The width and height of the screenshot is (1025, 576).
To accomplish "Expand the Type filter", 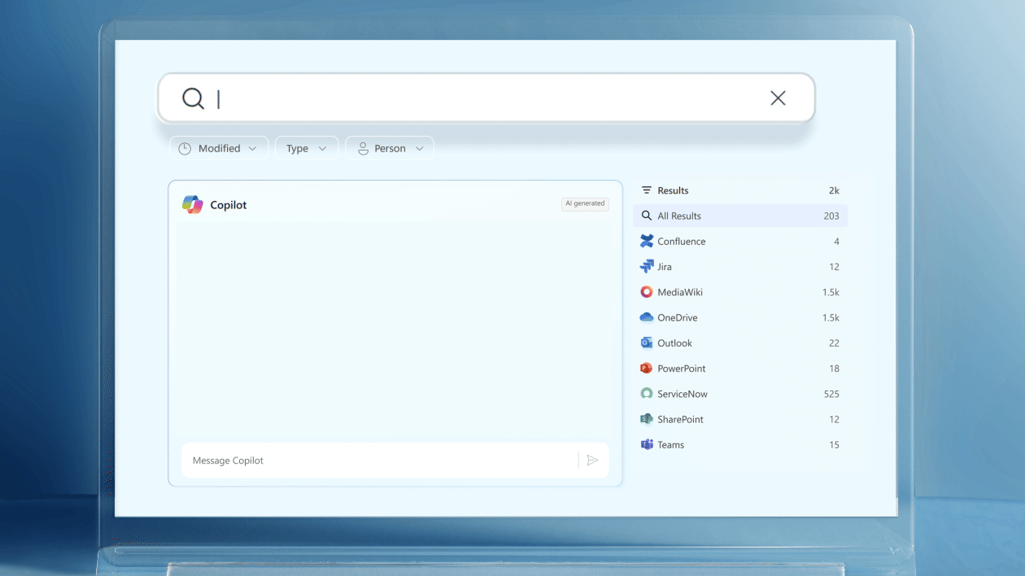I will pyautogui.click(x=307, y=148).
